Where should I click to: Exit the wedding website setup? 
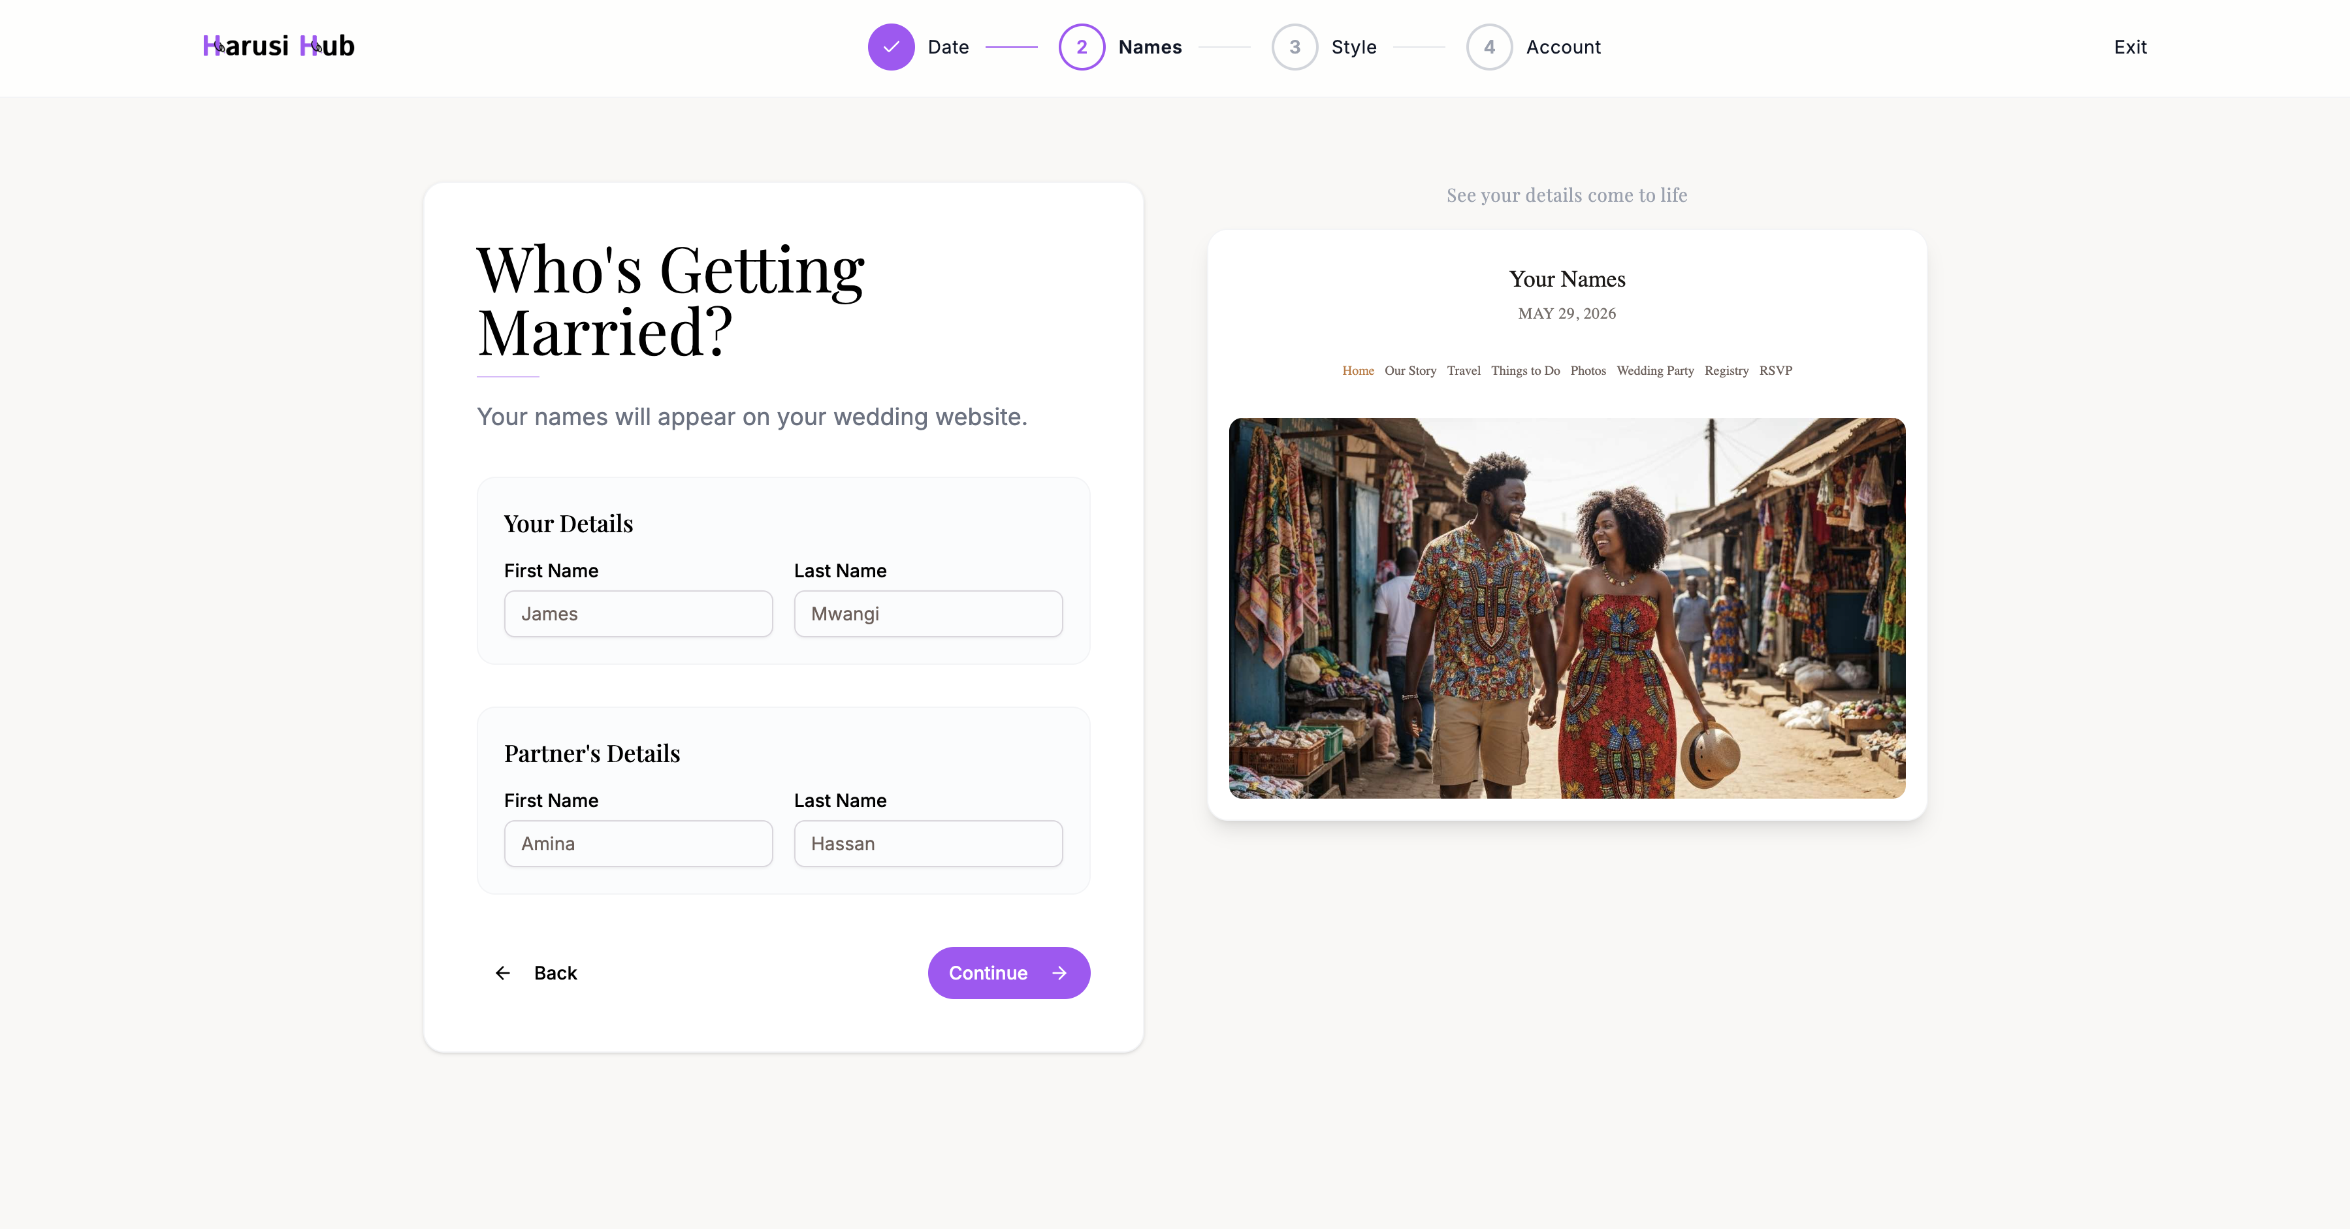[x=2130, y=46]
